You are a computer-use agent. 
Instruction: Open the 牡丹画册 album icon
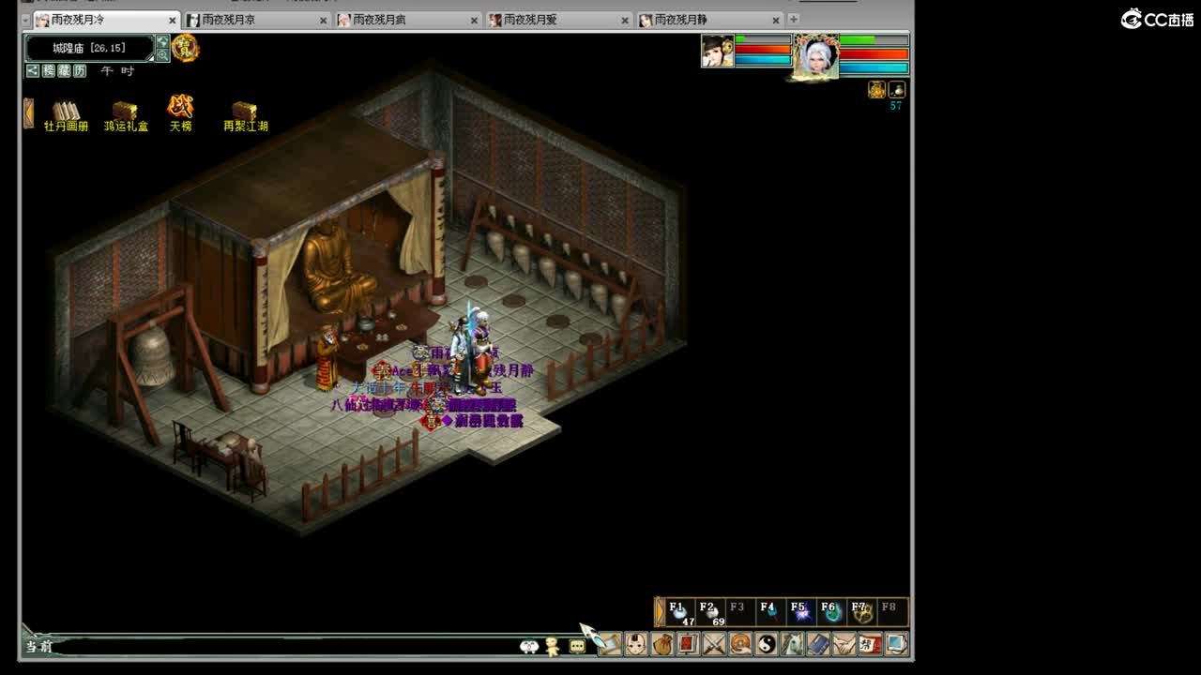(66, 116)
